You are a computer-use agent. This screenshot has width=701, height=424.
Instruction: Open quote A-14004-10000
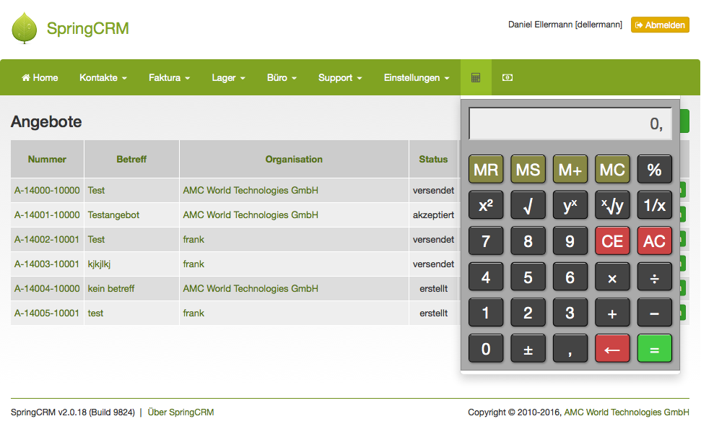tap(47, 288)
